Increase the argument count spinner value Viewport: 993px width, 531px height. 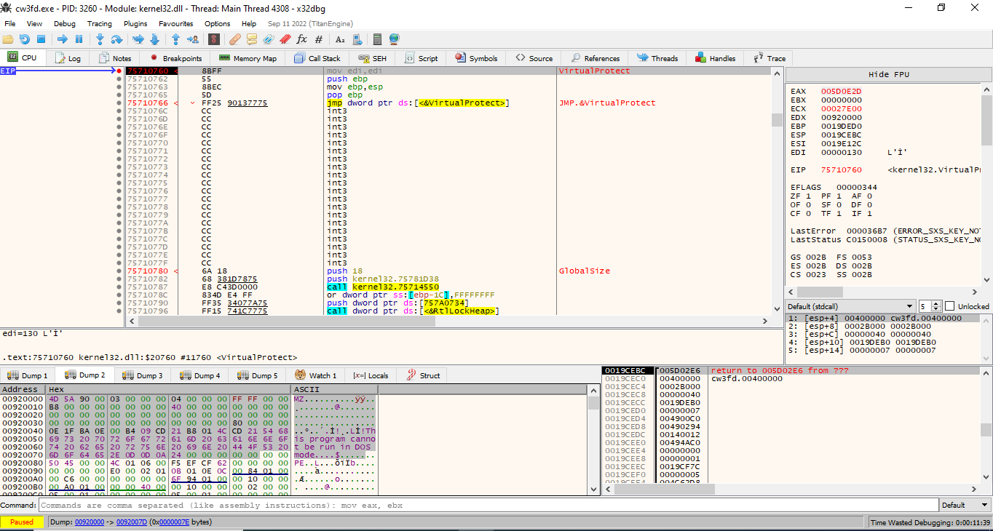tap(937, 303)
